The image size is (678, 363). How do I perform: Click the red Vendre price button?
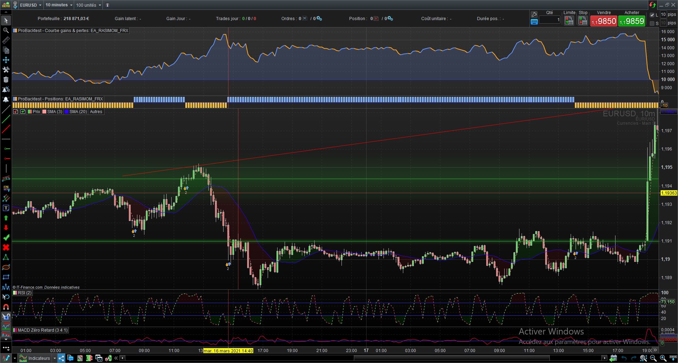click(x=603, y=21)
